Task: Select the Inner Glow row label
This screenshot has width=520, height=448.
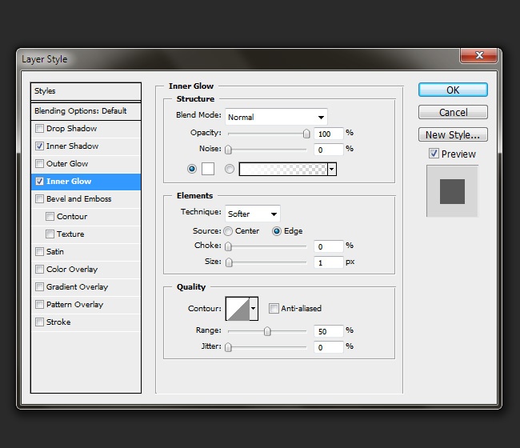Action: click(69, 181)
